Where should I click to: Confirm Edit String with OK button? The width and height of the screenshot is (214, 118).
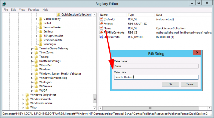171,84
